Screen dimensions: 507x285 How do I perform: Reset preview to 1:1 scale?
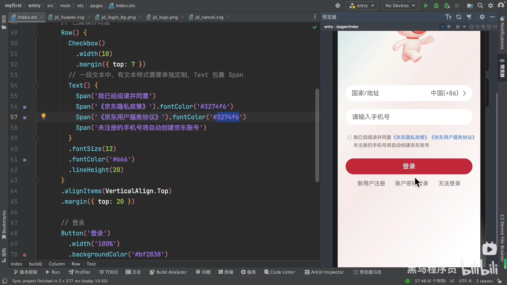(x=495, y=27)
